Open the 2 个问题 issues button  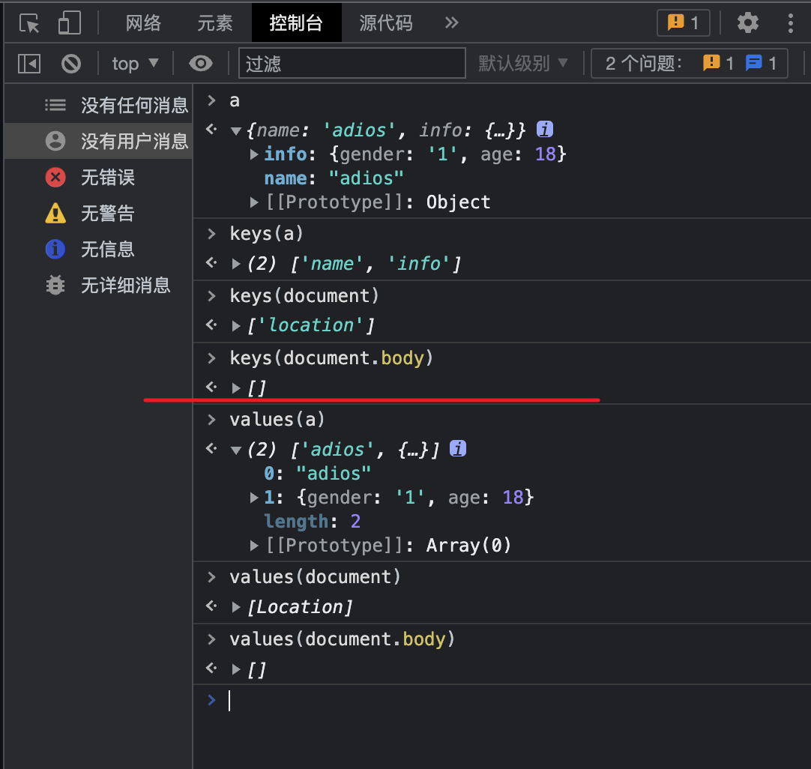click(689, 64)
